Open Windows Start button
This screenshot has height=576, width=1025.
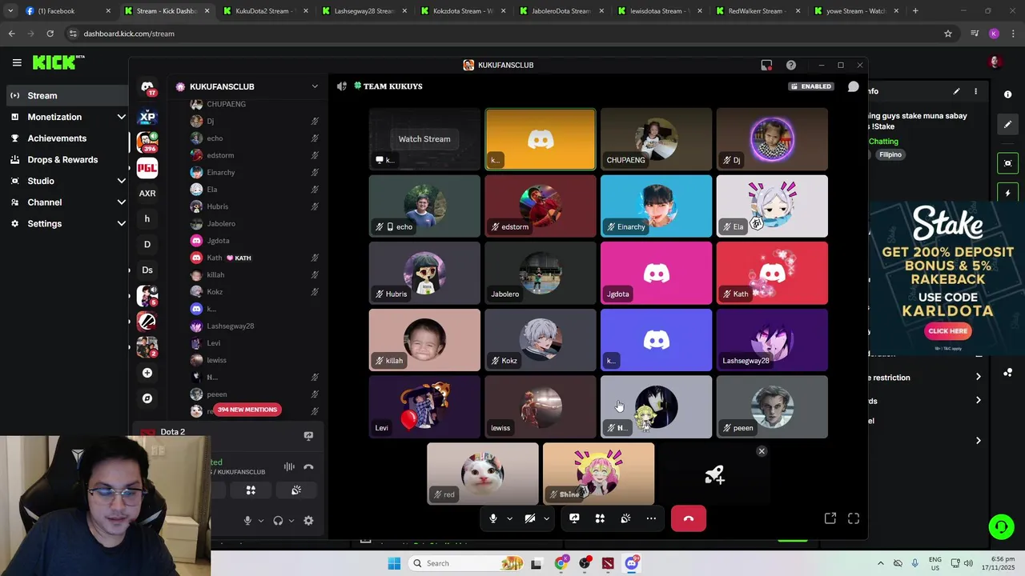394,563
